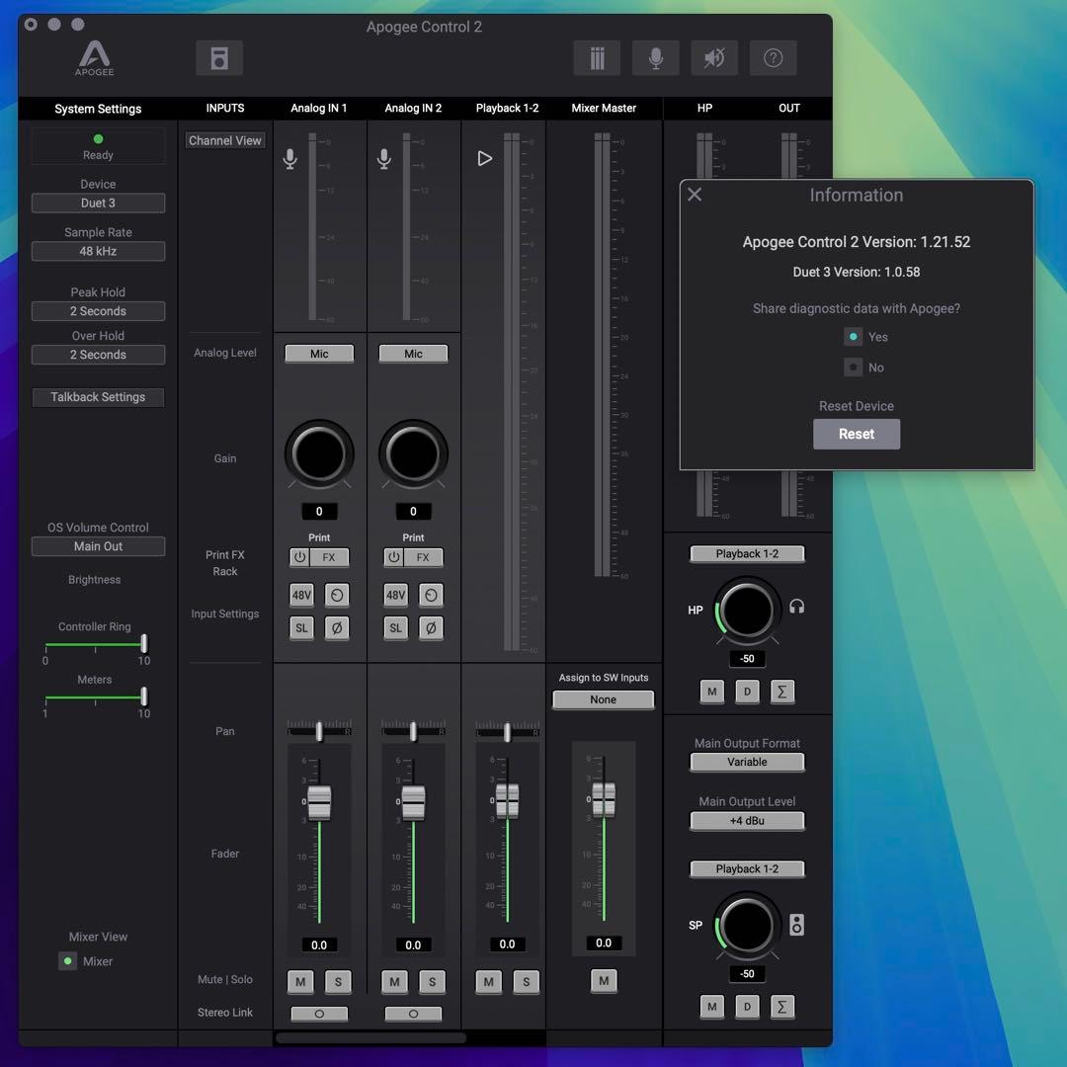
Task: Select the Yes radio button for sharing diagnostics
Action: tap(852, 336)
